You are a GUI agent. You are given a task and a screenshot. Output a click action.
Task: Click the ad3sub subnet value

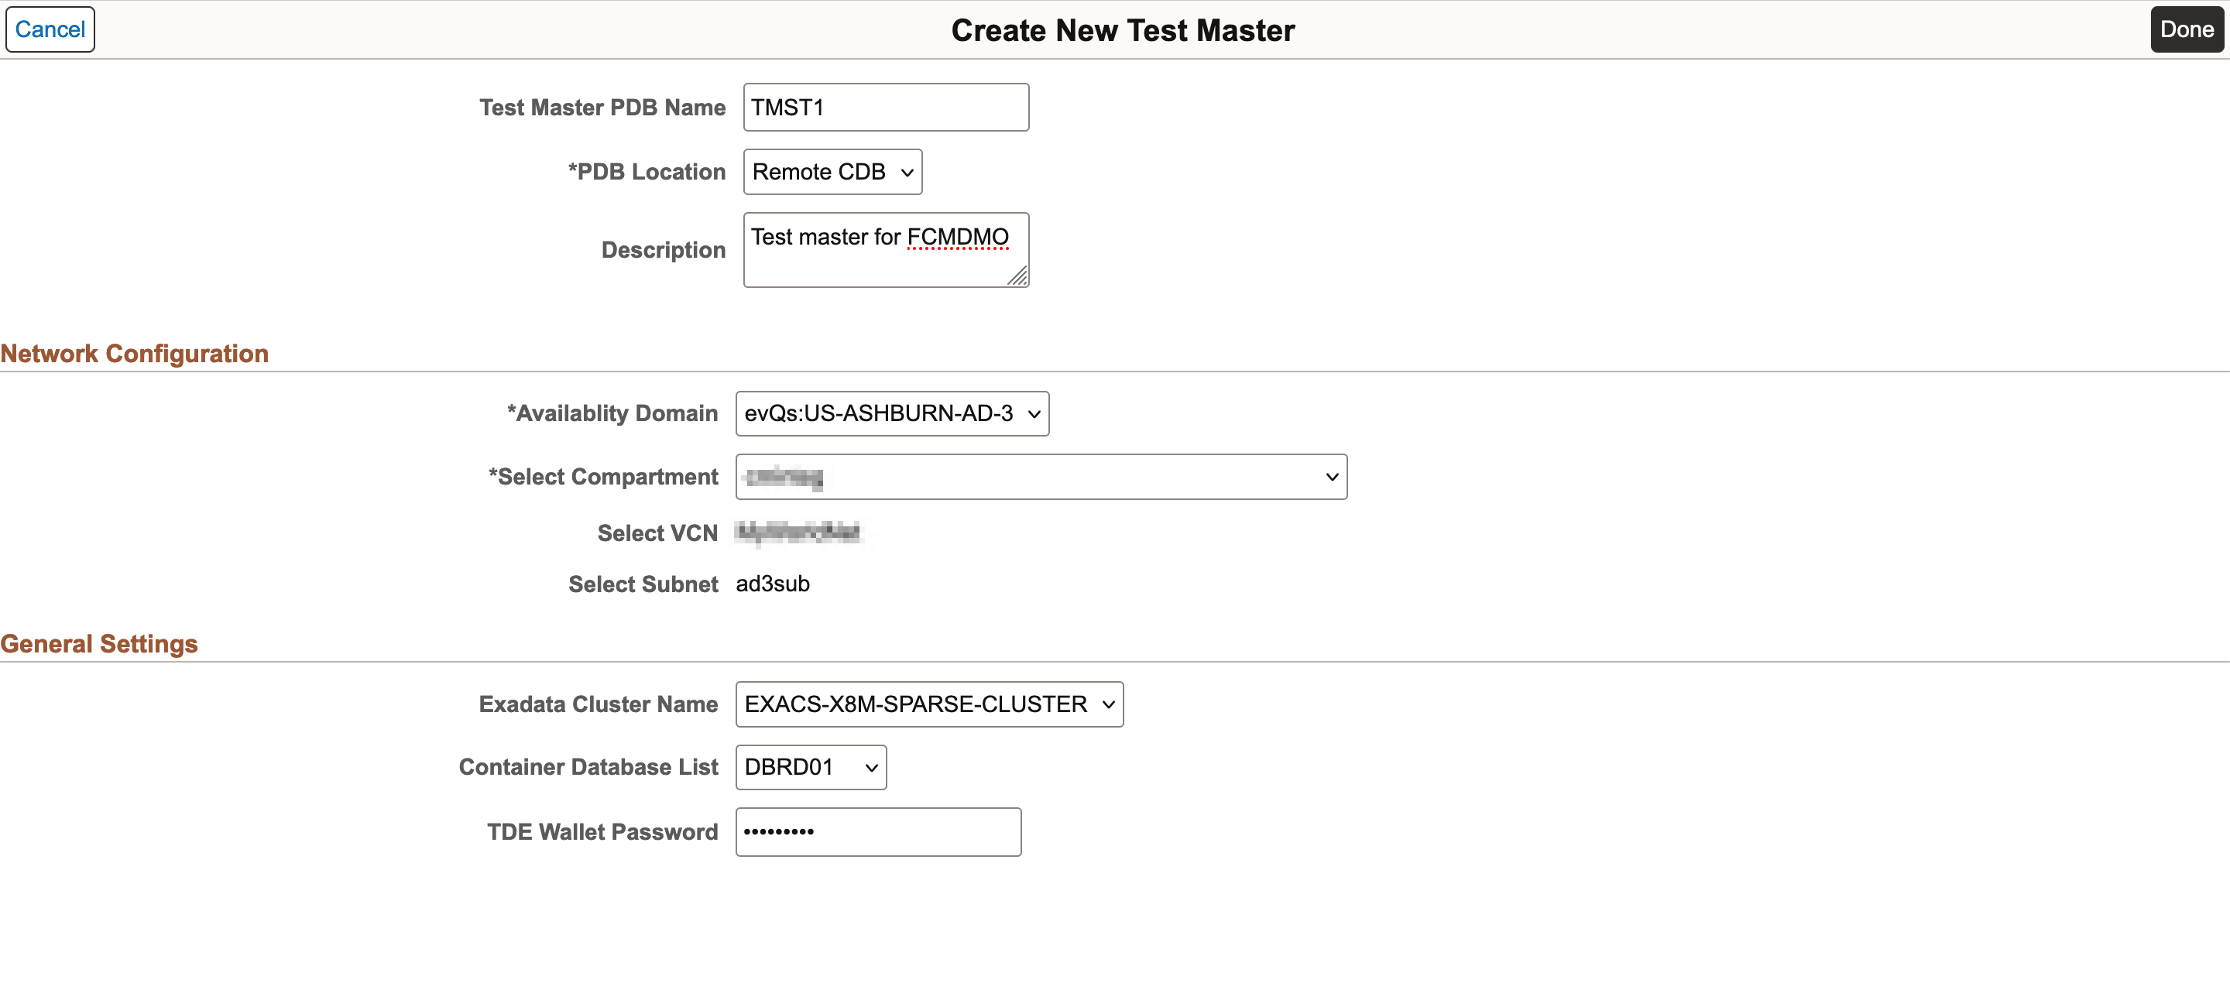coord(772,584)
